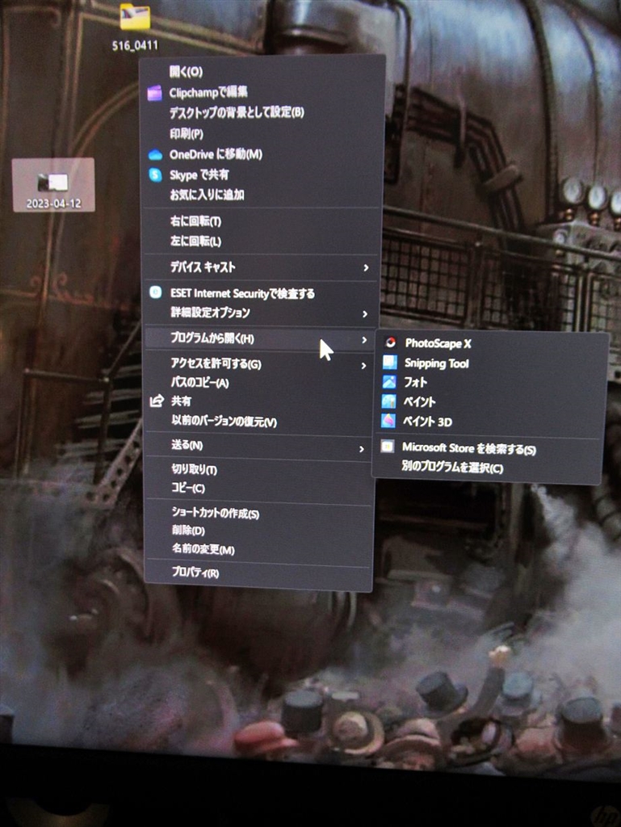
Task: Open with ペイント 3D
Action: [x=427, y=422]
